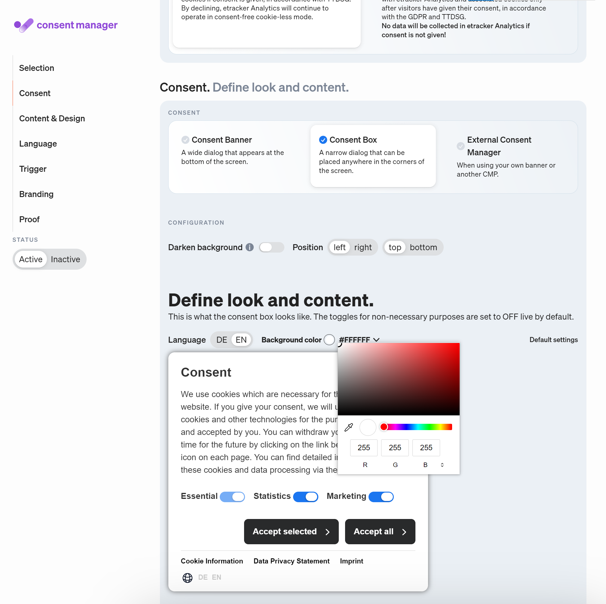Navigate to Content & Design section
Image resolution: width=606 pixels, height=604 pixels.
coord(52,118)
